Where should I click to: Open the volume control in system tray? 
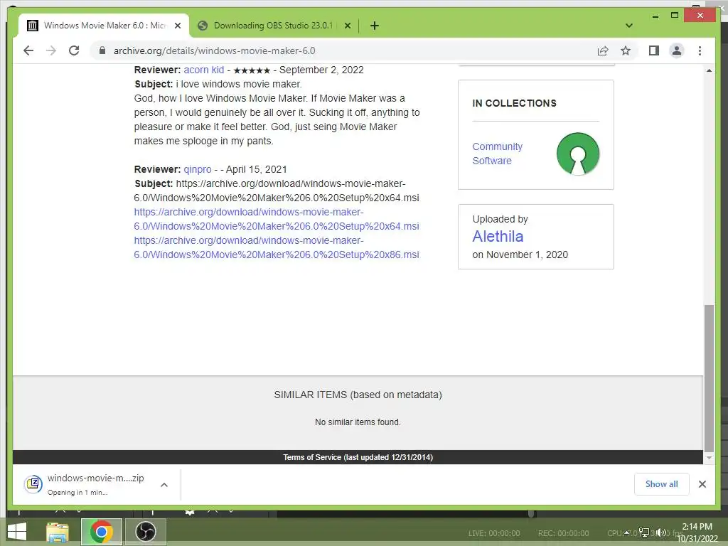coord(661,533)
